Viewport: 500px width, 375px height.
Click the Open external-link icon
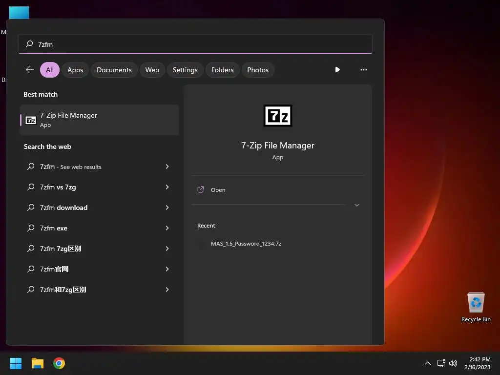click(x=201, y=190)
